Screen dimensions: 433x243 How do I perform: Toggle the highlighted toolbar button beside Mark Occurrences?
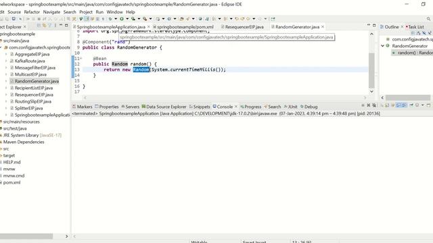click(87, 19)
